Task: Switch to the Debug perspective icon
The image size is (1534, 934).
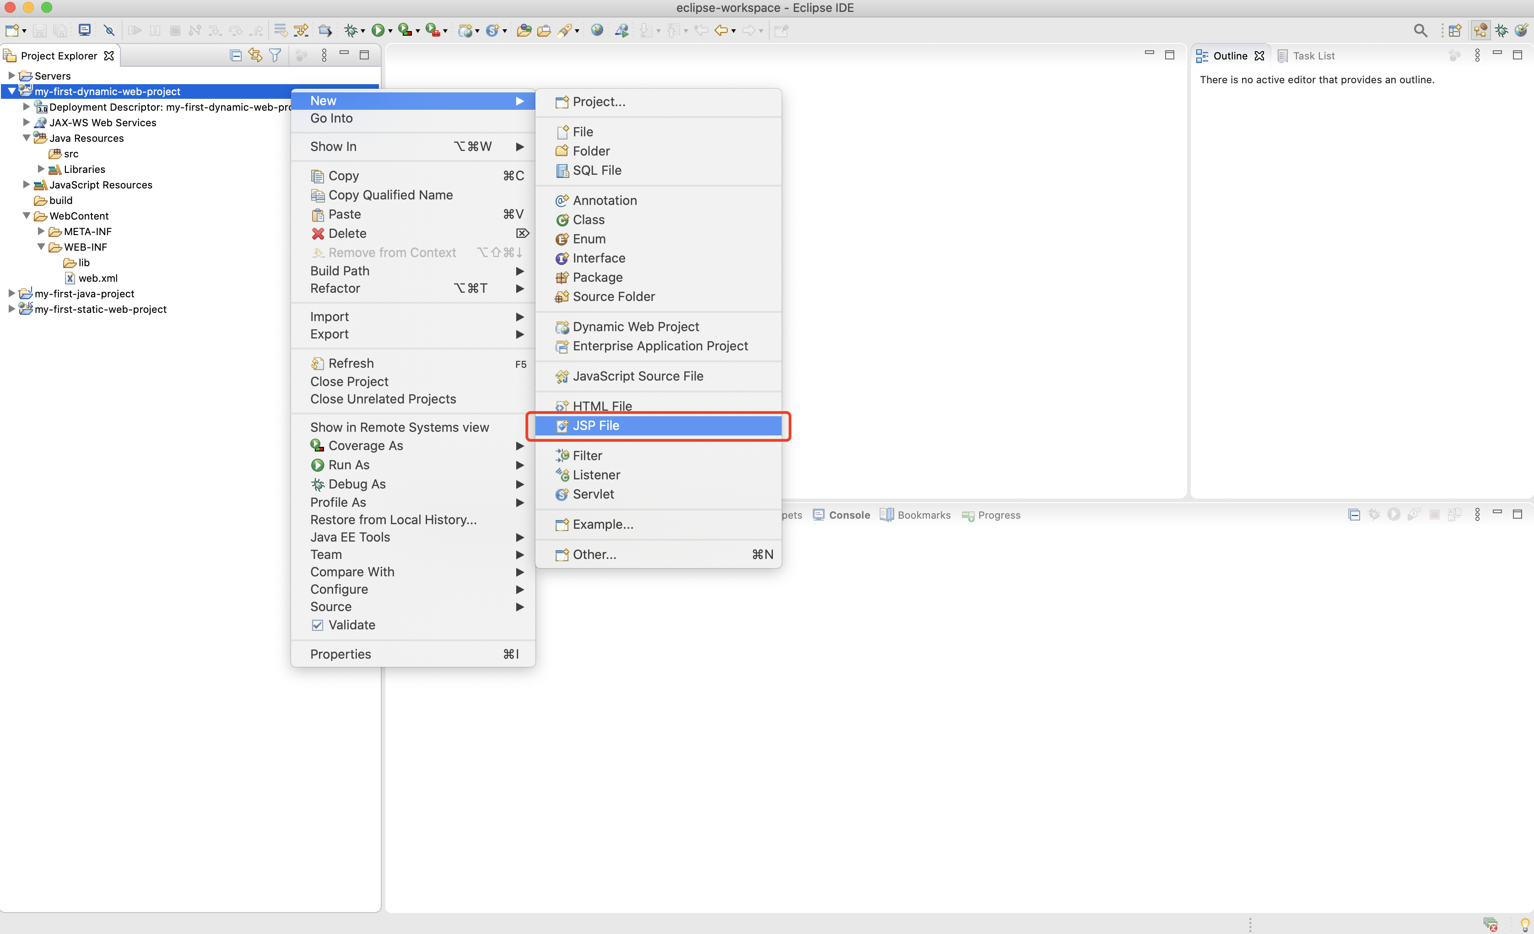Action: tap(1502, 30)
